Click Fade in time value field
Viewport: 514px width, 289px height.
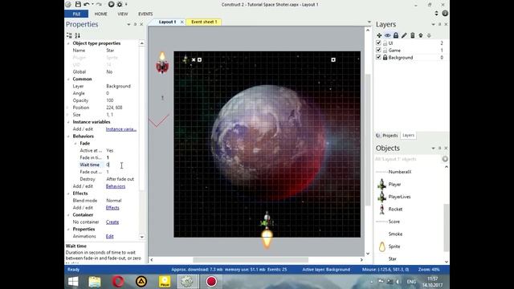(121, 157)
